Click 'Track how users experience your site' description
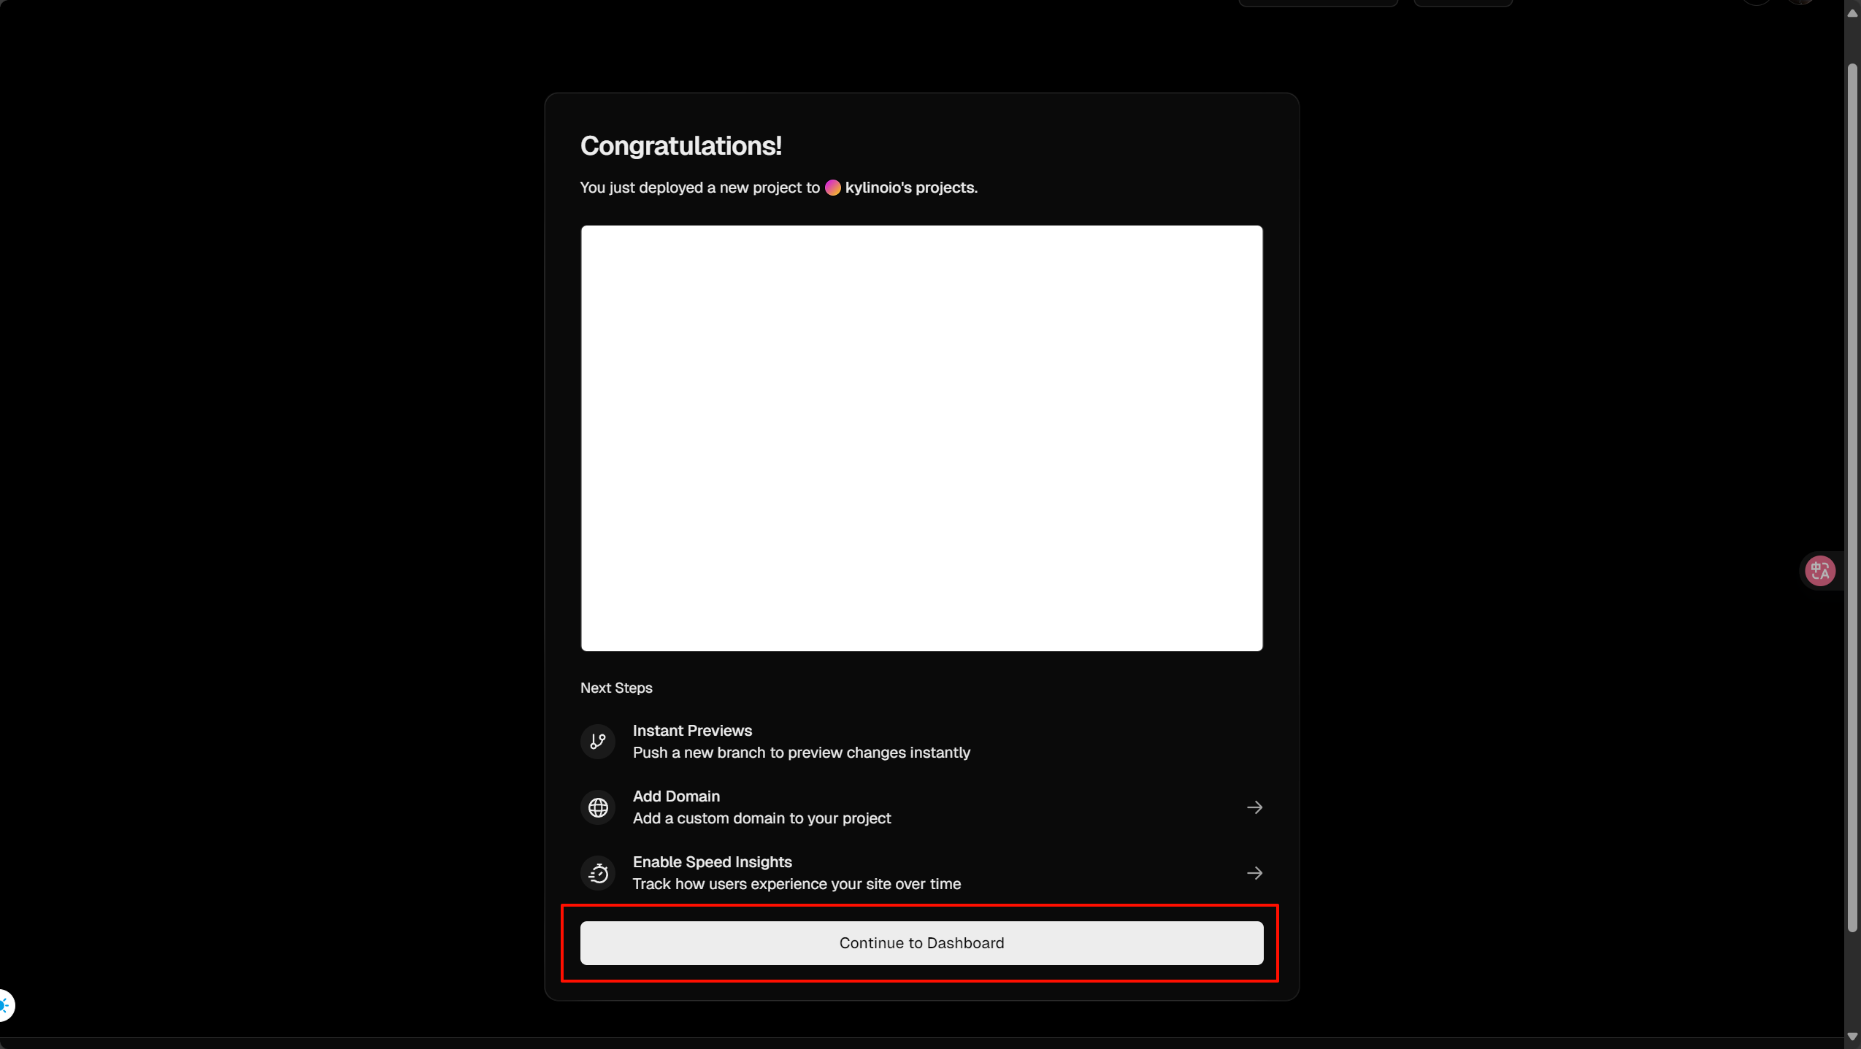1861x1049 pixels. click(x=797, y=884)
